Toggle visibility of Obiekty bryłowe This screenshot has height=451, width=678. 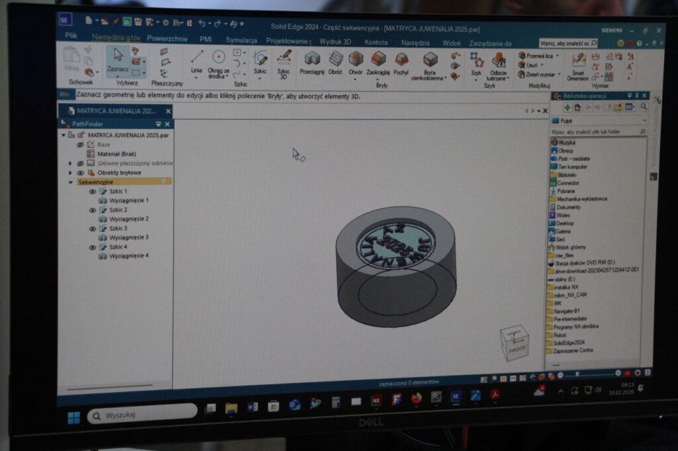pyautogui.click(x=80, y=173)
